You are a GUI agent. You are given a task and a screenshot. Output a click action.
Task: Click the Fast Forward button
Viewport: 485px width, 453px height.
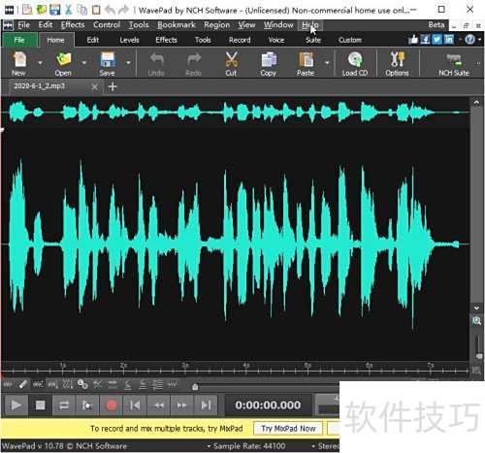pos(182,404)
